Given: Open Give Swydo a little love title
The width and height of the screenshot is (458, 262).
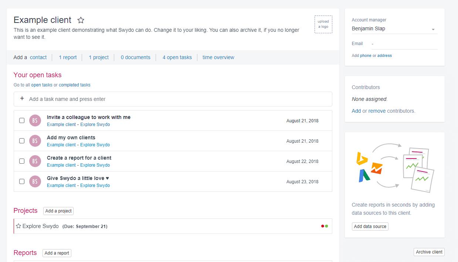Looking at the screenshot, I should click(78, 178).
